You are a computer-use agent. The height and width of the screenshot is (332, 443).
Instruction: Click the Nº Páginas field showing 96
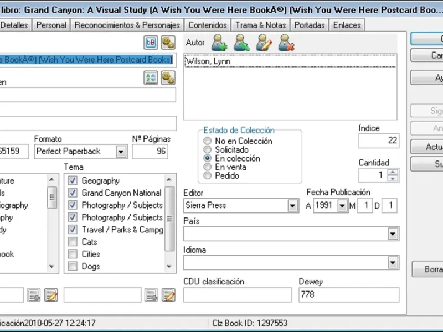tap(150, 151)
